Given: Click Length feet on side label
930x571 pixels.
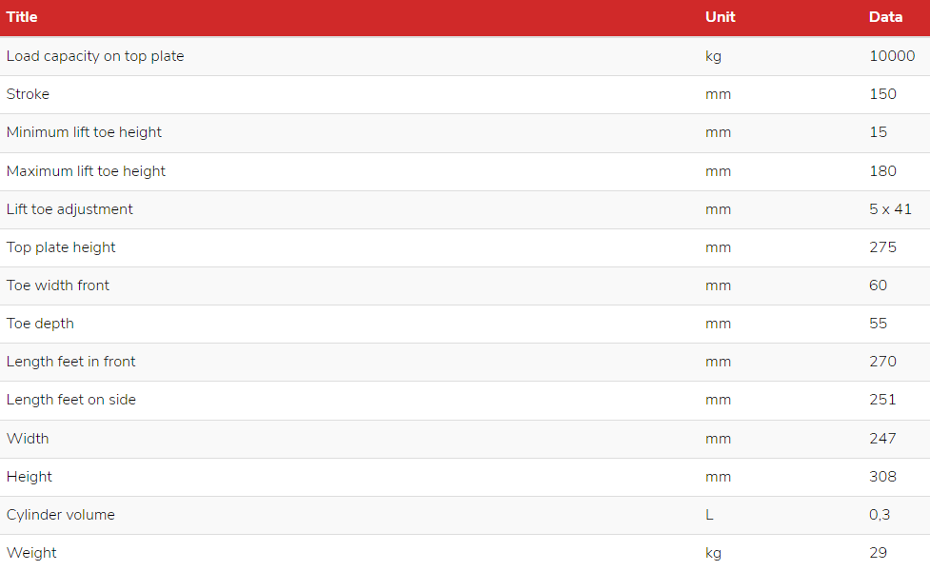Looking at the screenshot, I should click(x=71, y=400).
